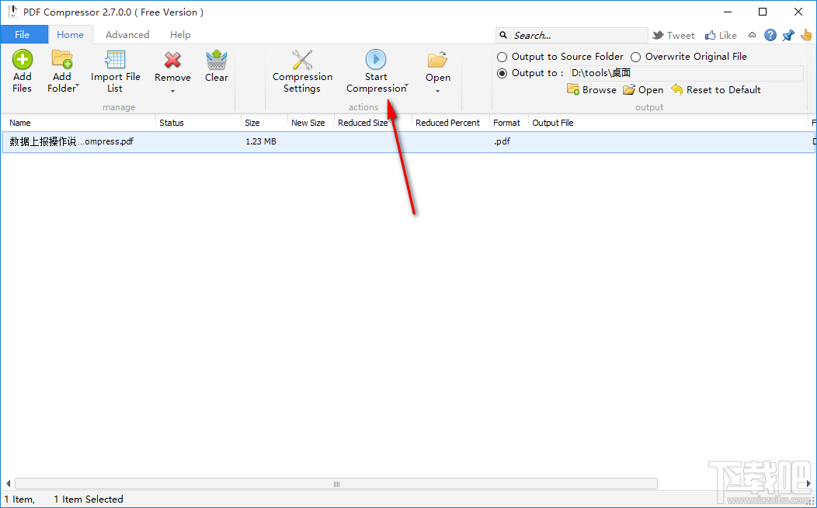Sort by the Reduced Percent column header

[450, 123]
